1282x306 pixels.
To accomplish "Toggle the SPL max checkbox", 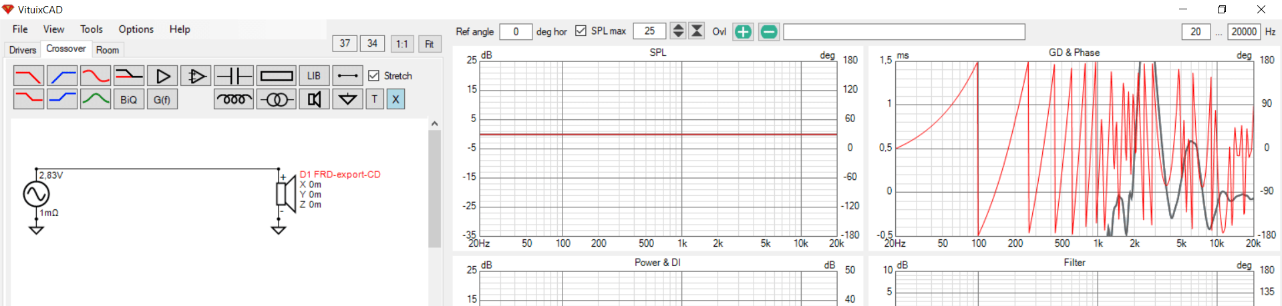I will click(x=581, y=31).
